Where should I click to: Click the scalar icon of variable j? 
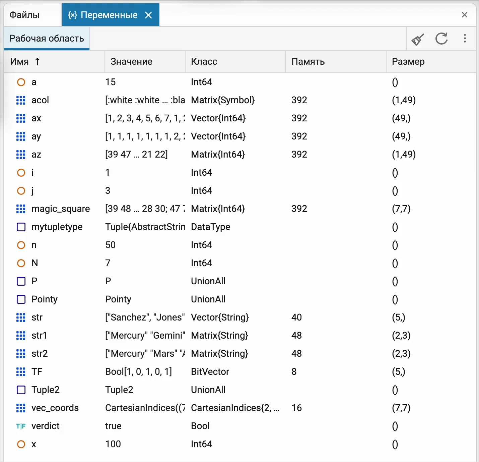click(x=21, y=191)
